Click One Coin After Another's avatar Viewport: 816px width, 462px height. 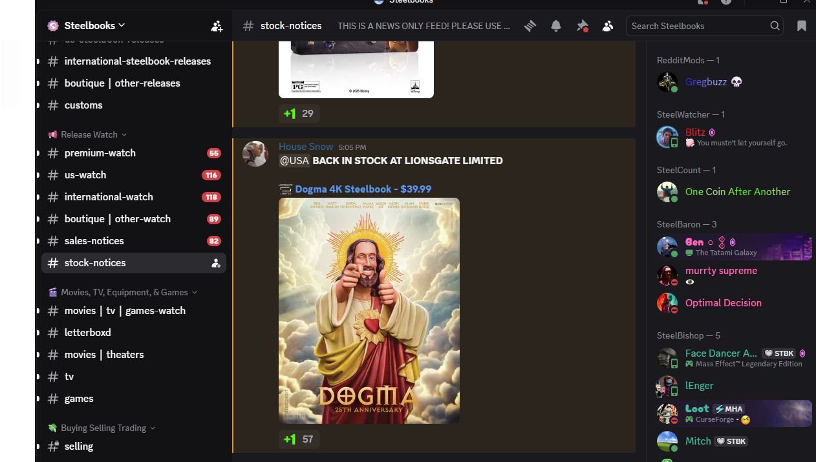667,192
